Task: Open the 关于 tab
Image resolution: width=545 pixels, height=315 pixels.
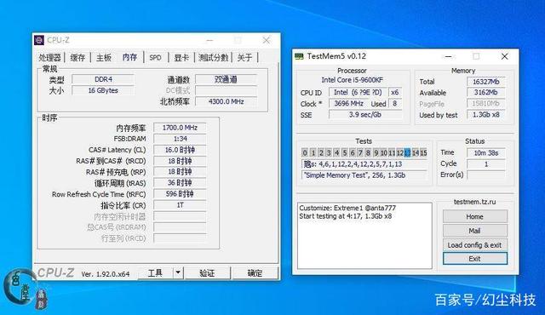Action: click(x=244, y=58)
